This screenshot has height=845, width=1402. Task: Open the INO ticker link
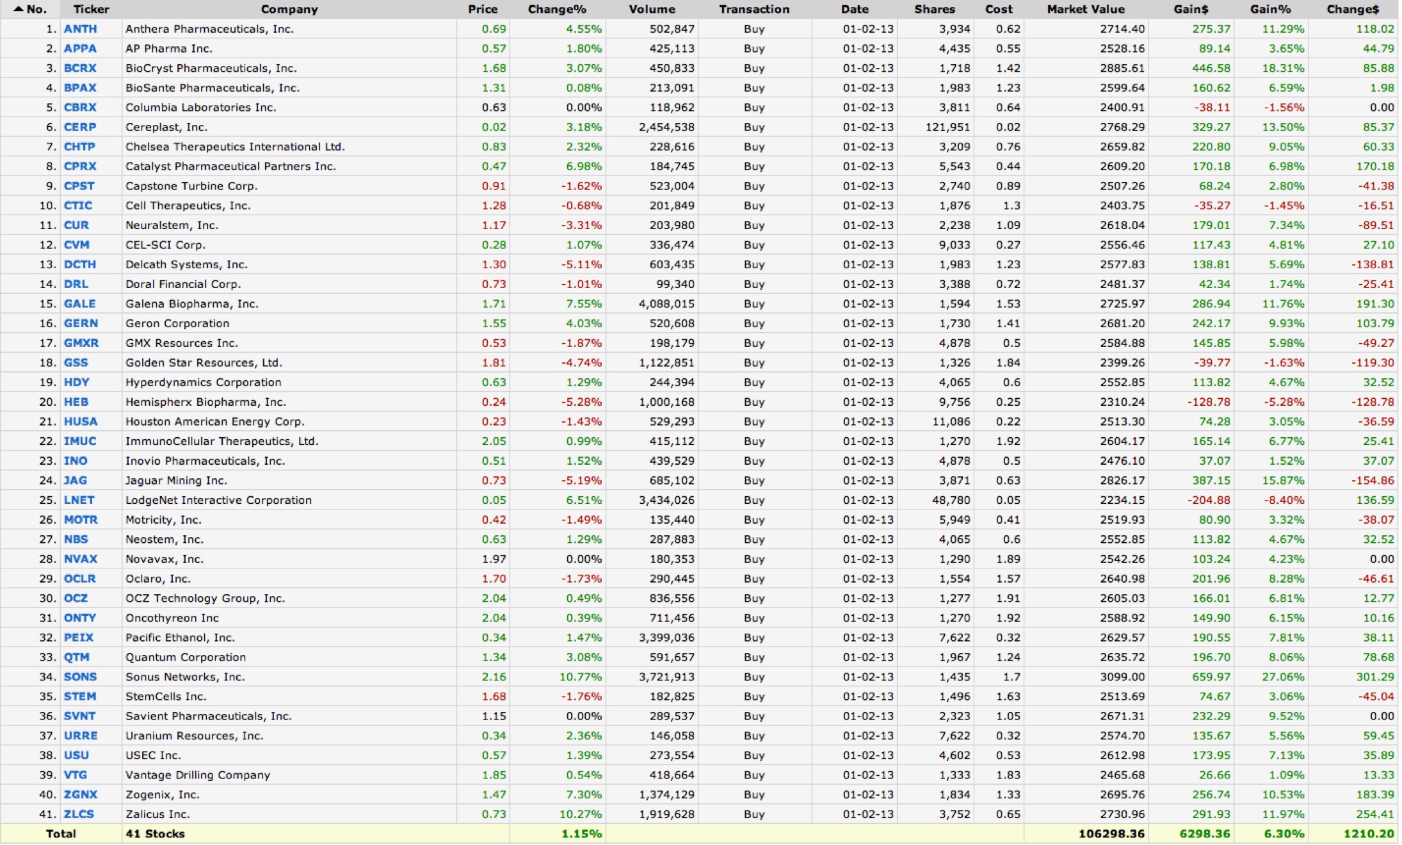point(76,461)
